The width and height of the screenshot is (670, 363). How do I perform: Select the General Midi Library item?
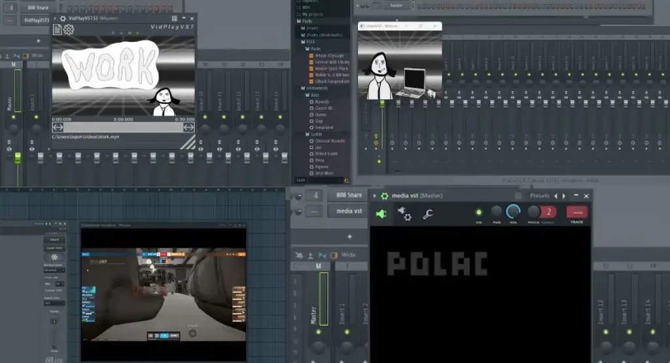click(x=332, y=62)
